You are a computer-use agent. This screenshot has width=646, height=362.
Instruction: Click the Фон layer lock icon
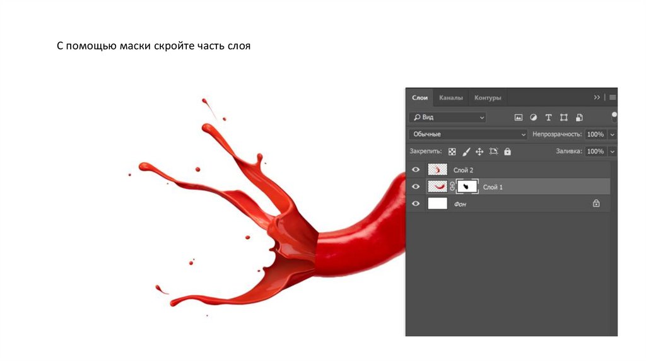(x=596, y=203)
